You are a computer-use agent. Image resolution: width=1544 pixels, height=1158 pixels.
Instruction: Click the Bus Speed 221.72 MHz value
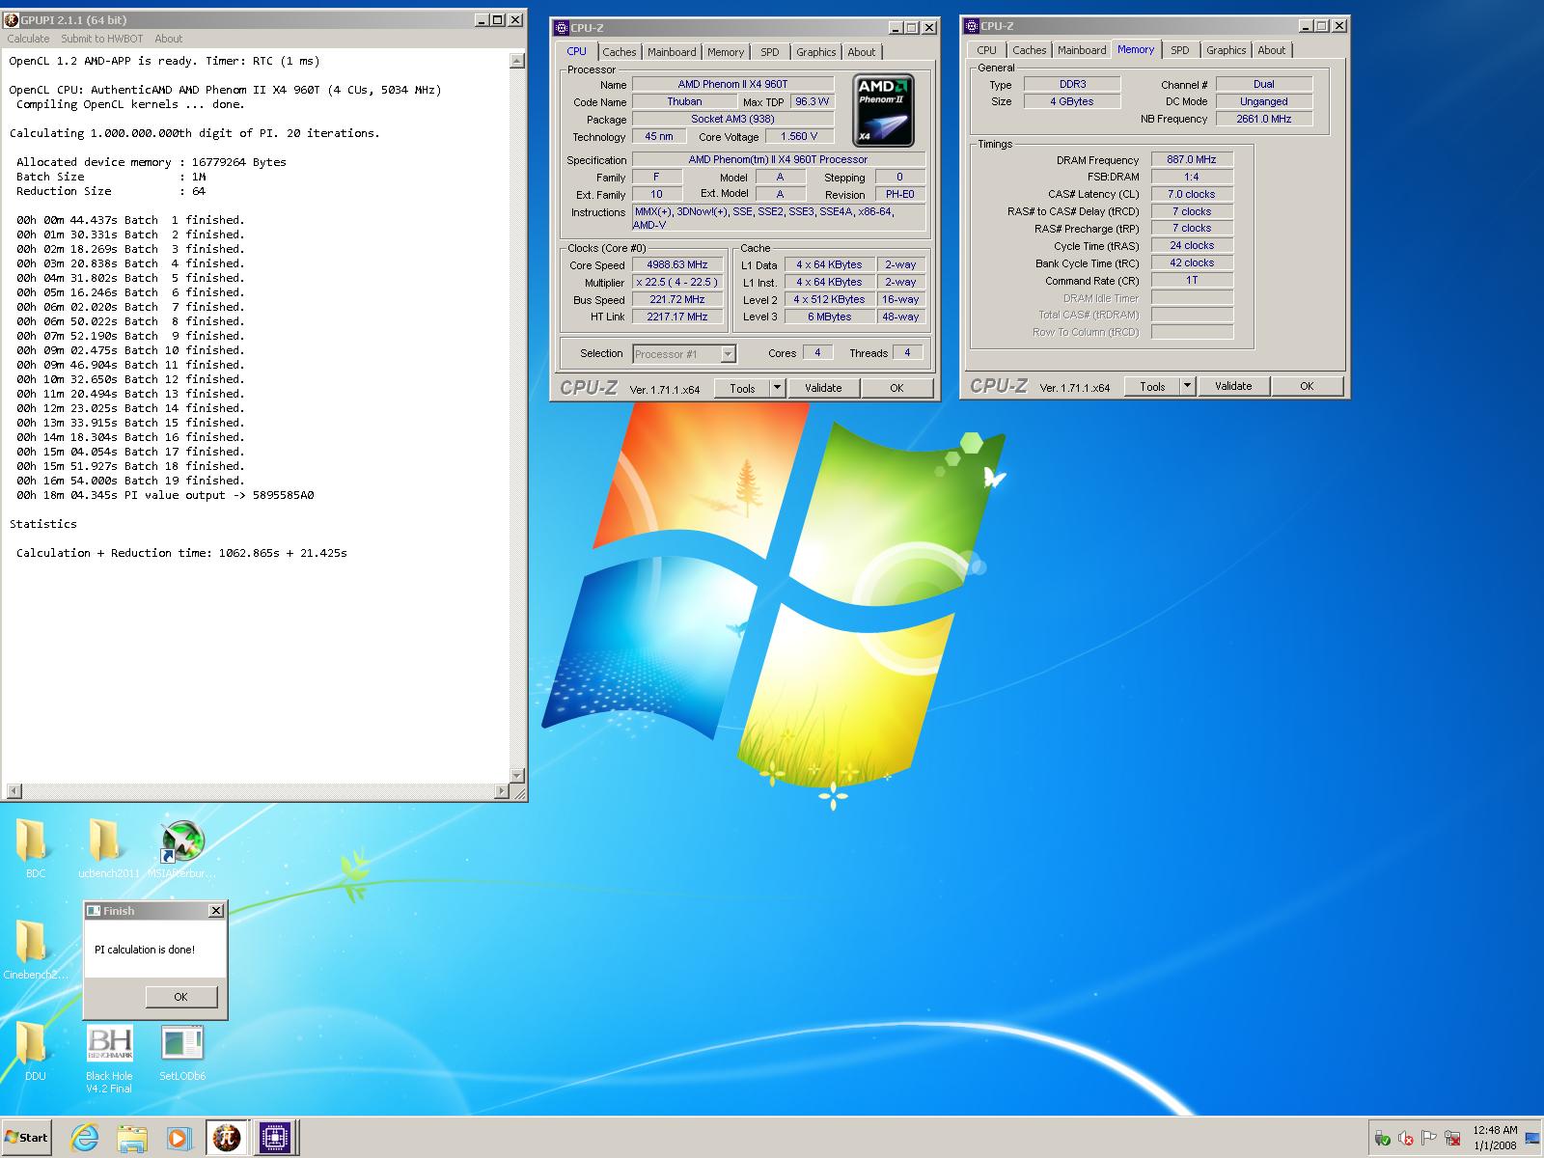(676, 299)
